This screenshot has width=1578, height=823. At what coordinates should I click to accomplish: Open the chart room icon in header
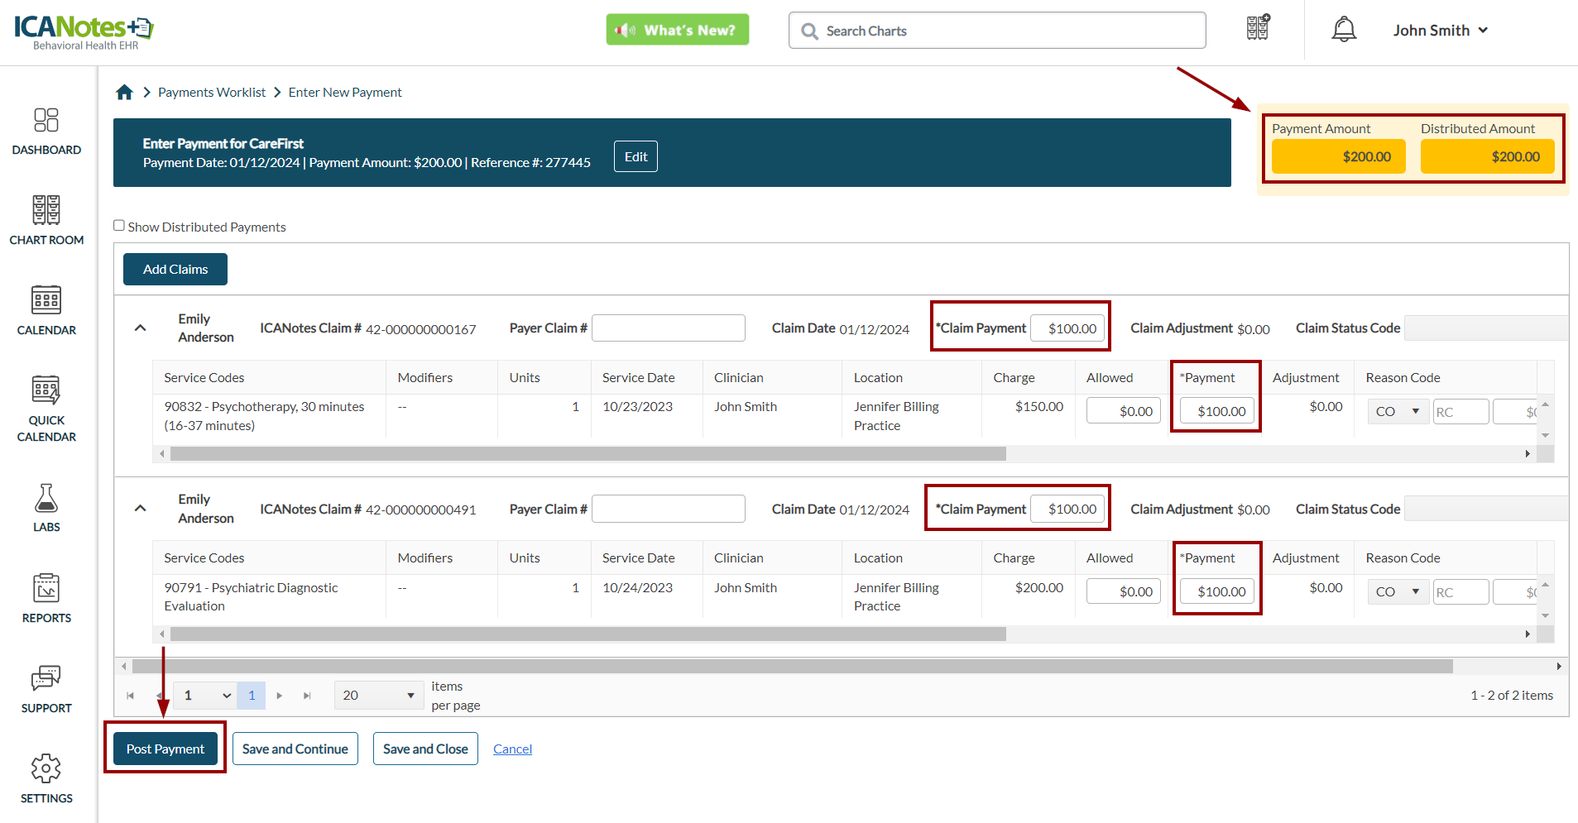[1258, 28]
